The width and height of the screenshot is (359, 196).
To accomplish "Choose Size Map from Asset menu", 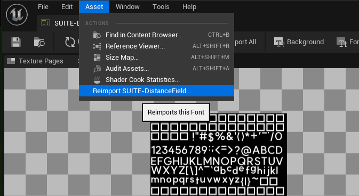I will [x=157, y=58].
